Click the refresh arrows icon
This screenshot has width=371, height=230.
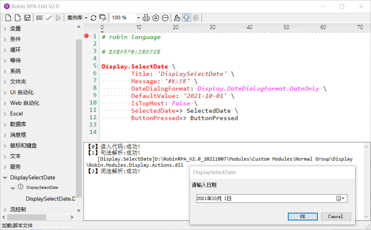[x=93, y=18]
